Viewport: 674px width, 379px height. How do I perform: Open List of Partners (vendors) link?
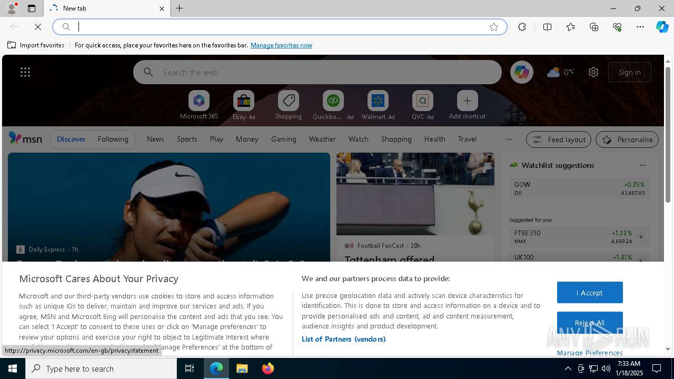(344, 339)
